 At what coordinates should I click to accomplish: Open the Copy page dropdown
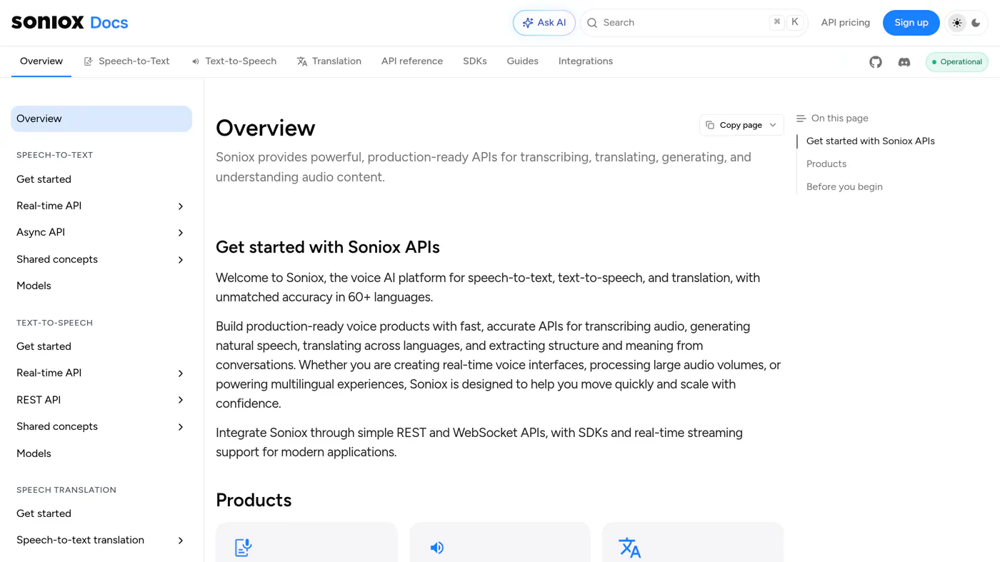point(741,125)
